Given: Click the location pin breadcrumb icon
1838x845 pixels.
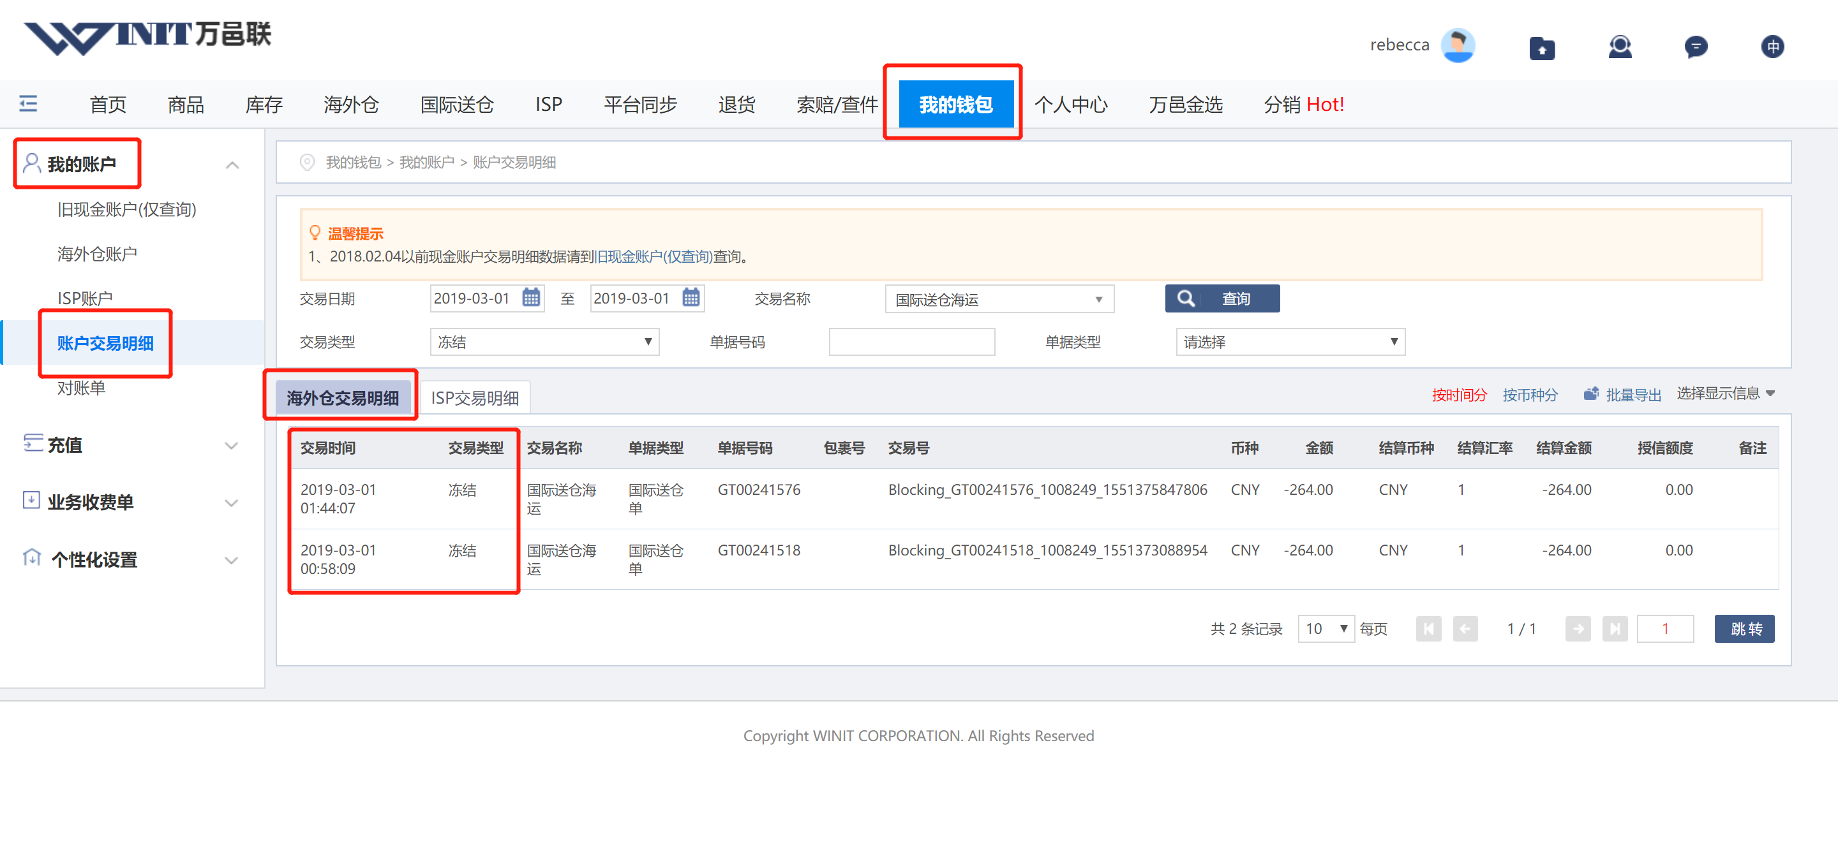Looking at the screenshot, I should point(307,162).
